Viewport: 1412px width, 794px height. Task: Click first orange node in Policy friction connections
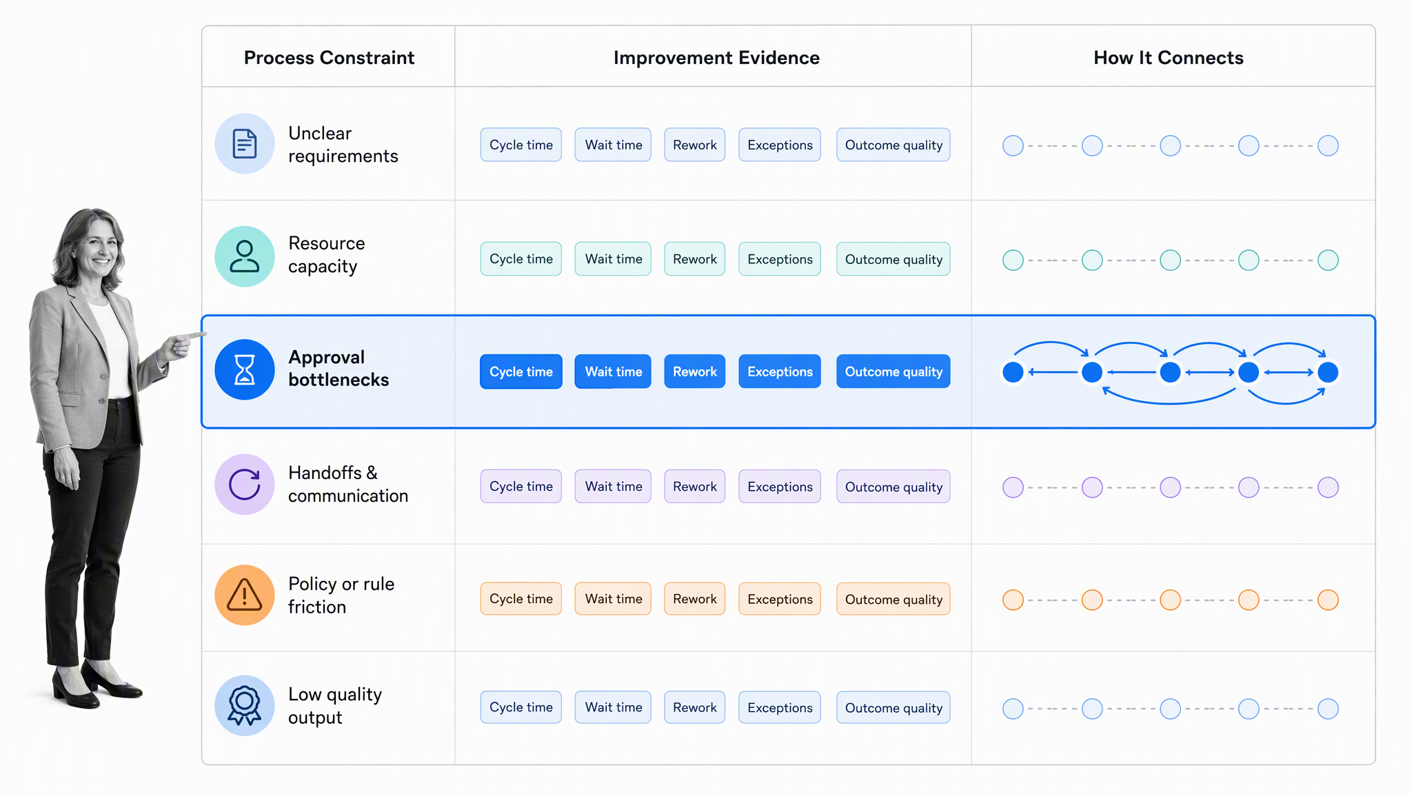[x=1013, y=600]
